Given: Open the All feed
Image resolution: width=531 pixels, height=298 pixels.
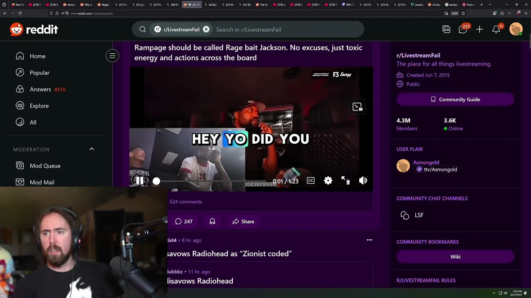Looking at the screenshot, I should pyautogui.click(x=33, y=122).
